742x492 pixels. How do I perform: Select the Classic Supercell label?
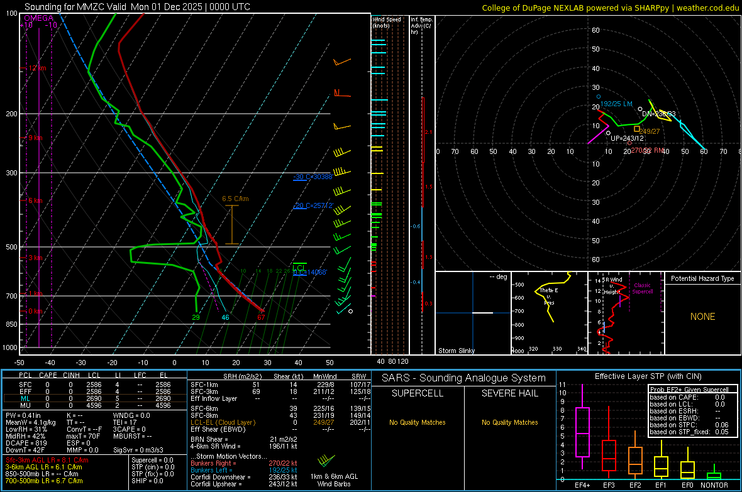(642, 288)
